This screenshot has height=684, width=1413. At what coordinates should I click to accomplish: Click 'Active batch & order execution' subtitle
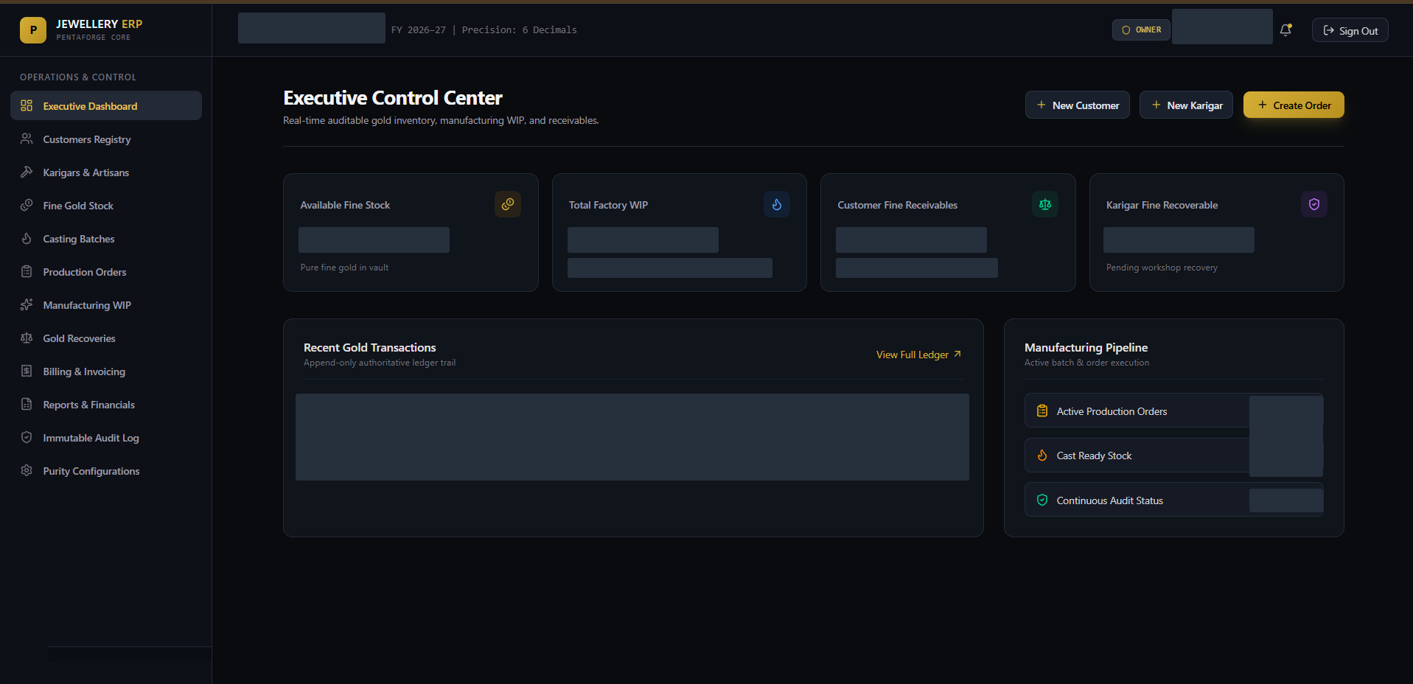[1086, 363]
